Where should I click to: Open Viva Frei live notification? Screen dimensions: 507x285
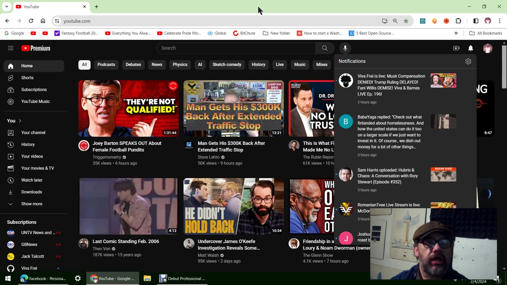pos(405,89)
